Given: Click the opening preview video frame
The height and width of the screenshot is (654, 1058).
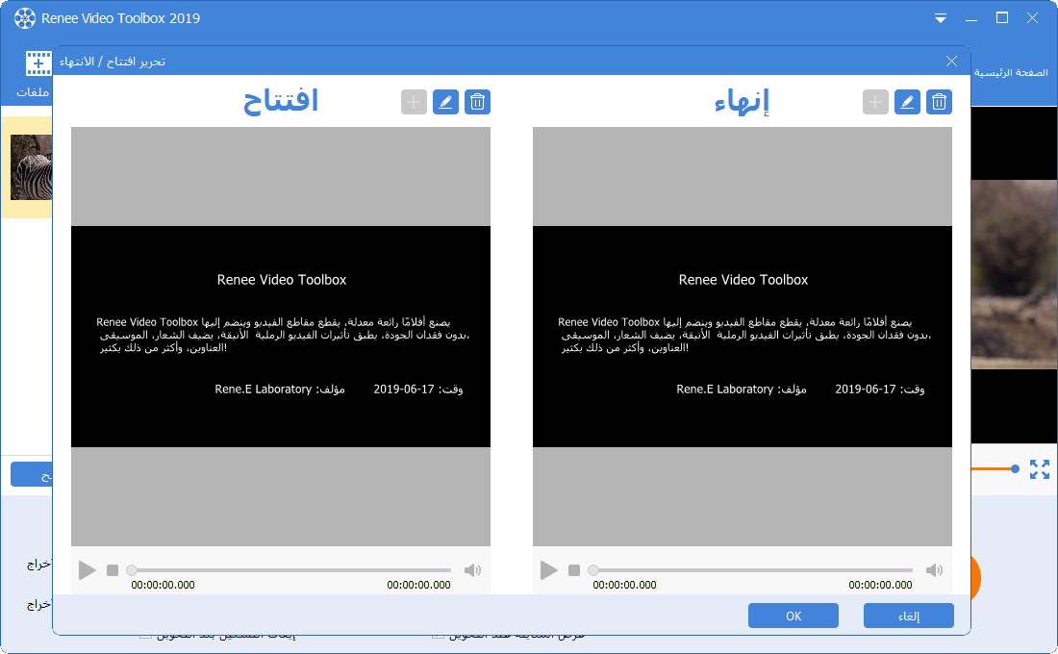Looking at the screenshot, I should coord(281,336).
